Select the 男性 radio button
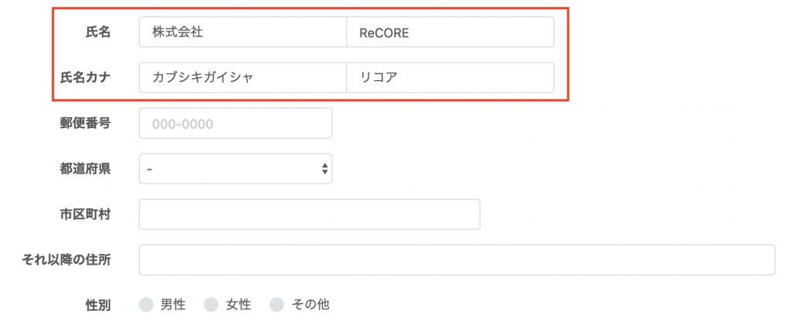 point(146,305)
